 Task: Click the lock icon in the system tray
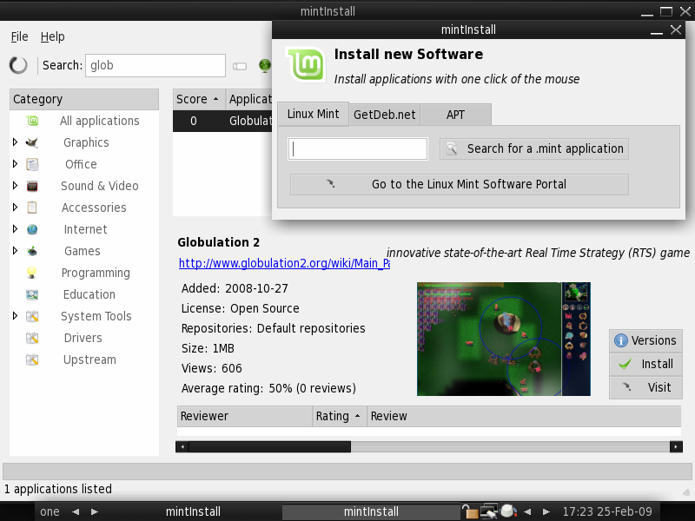pos(469,511)
